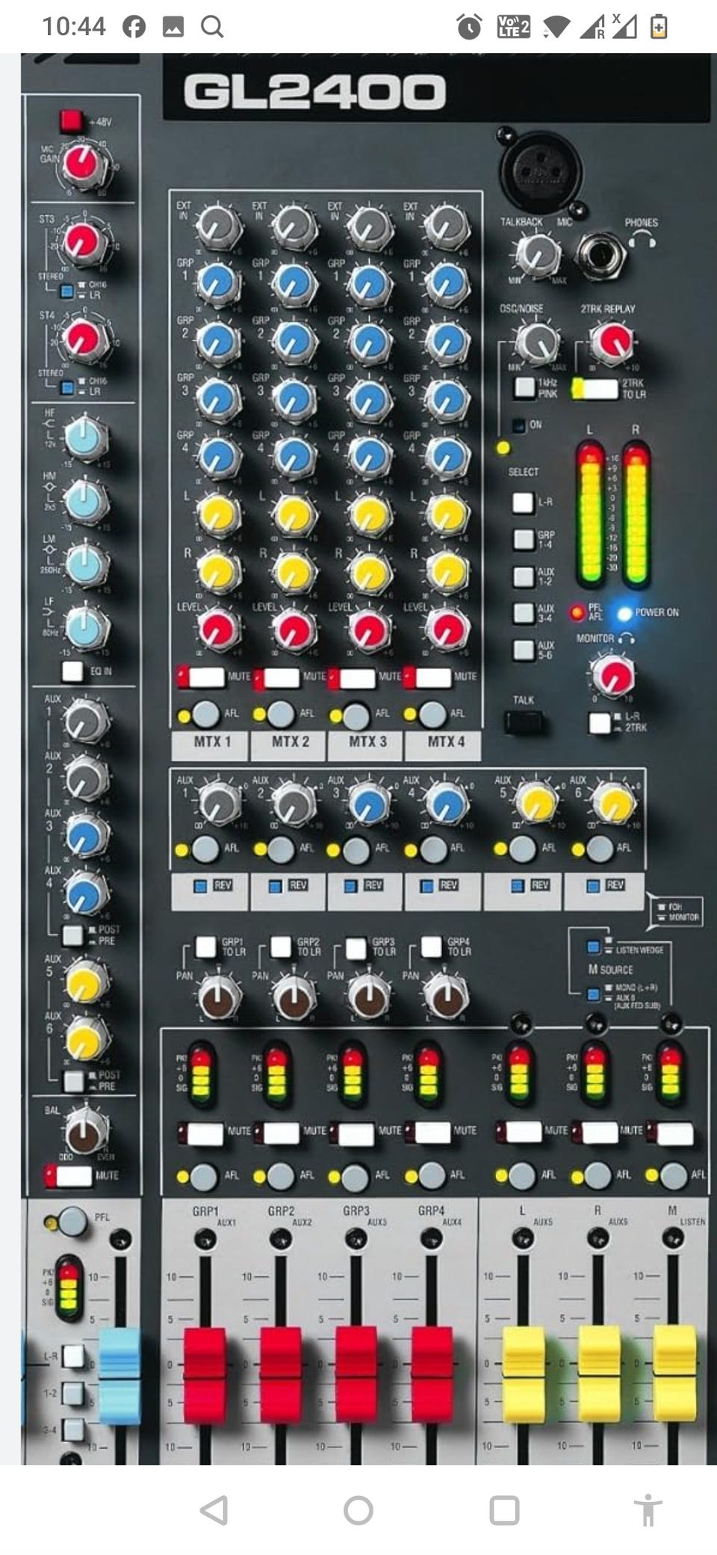
Task: Click AFL button above the M fader
Action: [674, 1176]
